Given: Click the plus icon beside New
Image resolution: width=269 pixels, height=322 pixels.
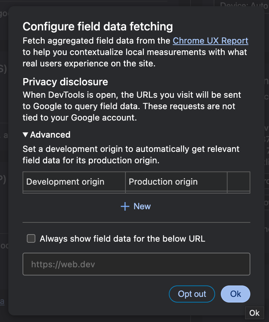Looking at the screenshot, I should point(125,206).
